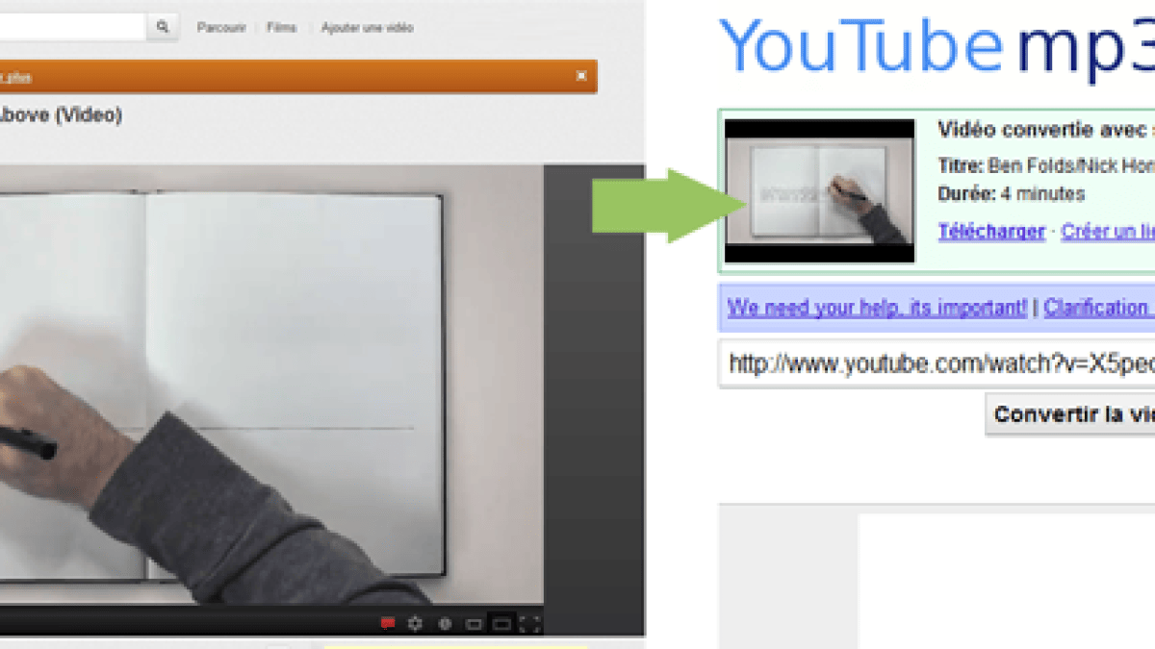
Task: Click the 'Durée: 4 minutes' text
Action: tap(1011, 194)
